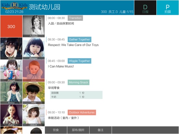Click the 牛奶 snack row
Screen dimensions: 179x134
pos(76,97)
